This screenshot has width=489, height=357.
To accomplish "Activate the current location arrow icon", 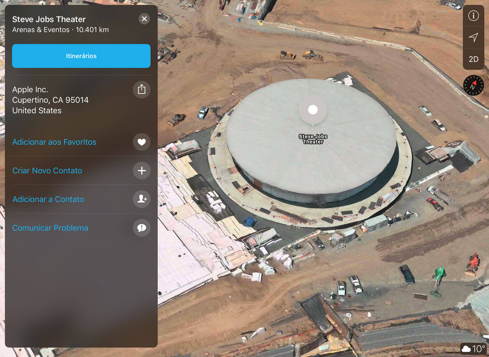I will 474,37.
